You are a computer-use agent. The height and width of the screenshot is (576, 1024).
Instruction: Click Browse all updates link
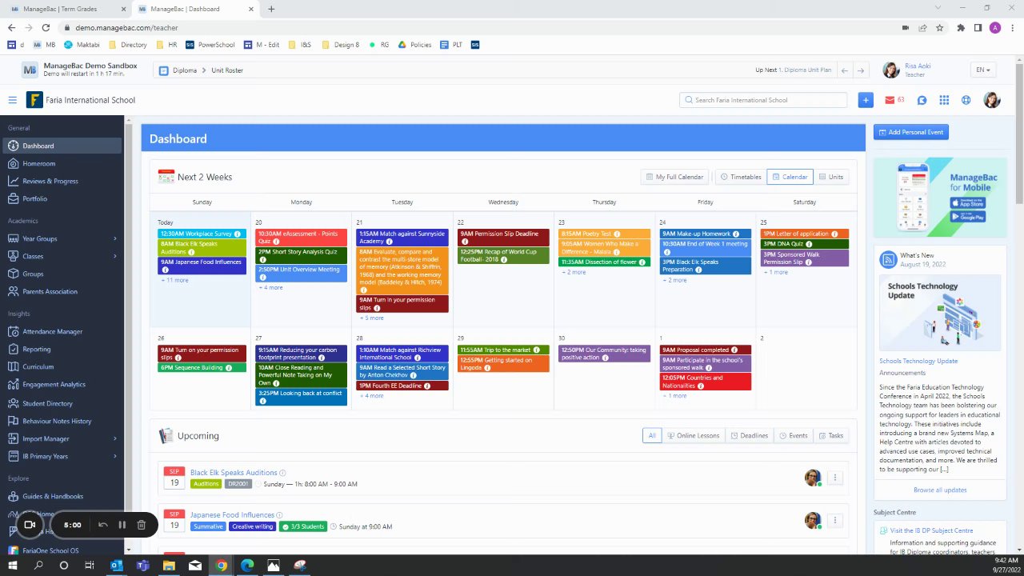click(x=940, y=490)
